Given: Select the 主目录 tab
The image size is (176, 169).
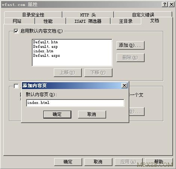Looking at the screenshot, I should [x=126, y=21].
